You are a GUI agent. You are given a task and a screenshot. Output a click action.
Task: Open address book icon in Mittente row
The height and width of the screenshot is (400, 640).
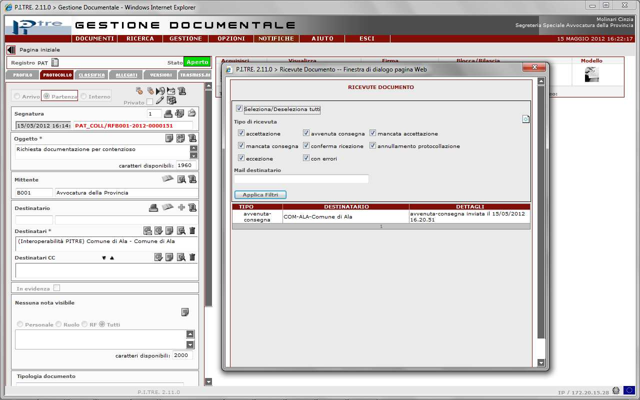pos(167,179)
